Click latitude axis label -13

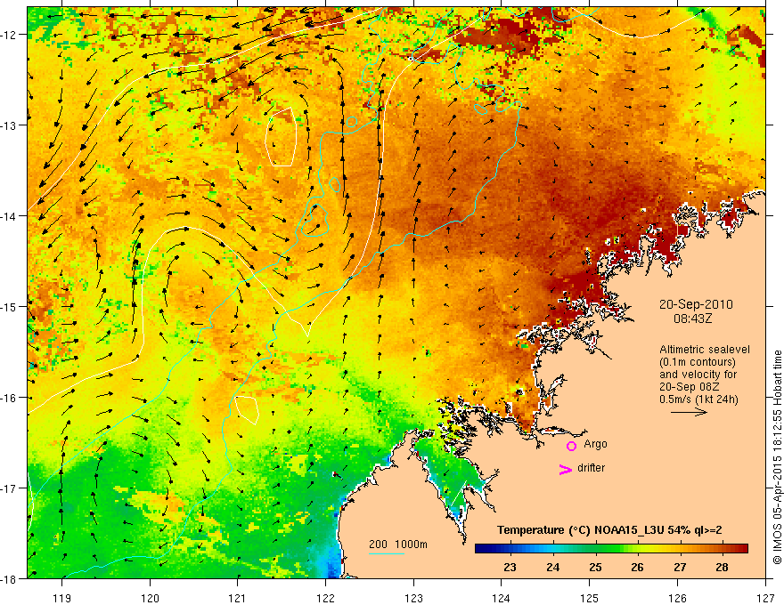pos(9,125)
